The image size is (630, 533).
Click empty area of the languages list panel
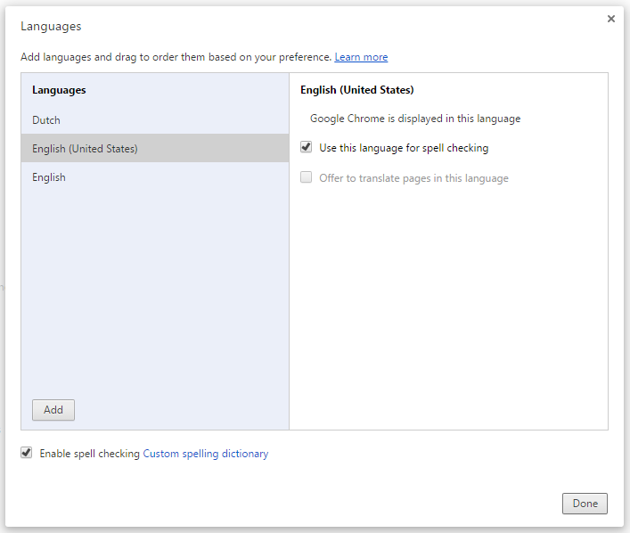[155, 285]
